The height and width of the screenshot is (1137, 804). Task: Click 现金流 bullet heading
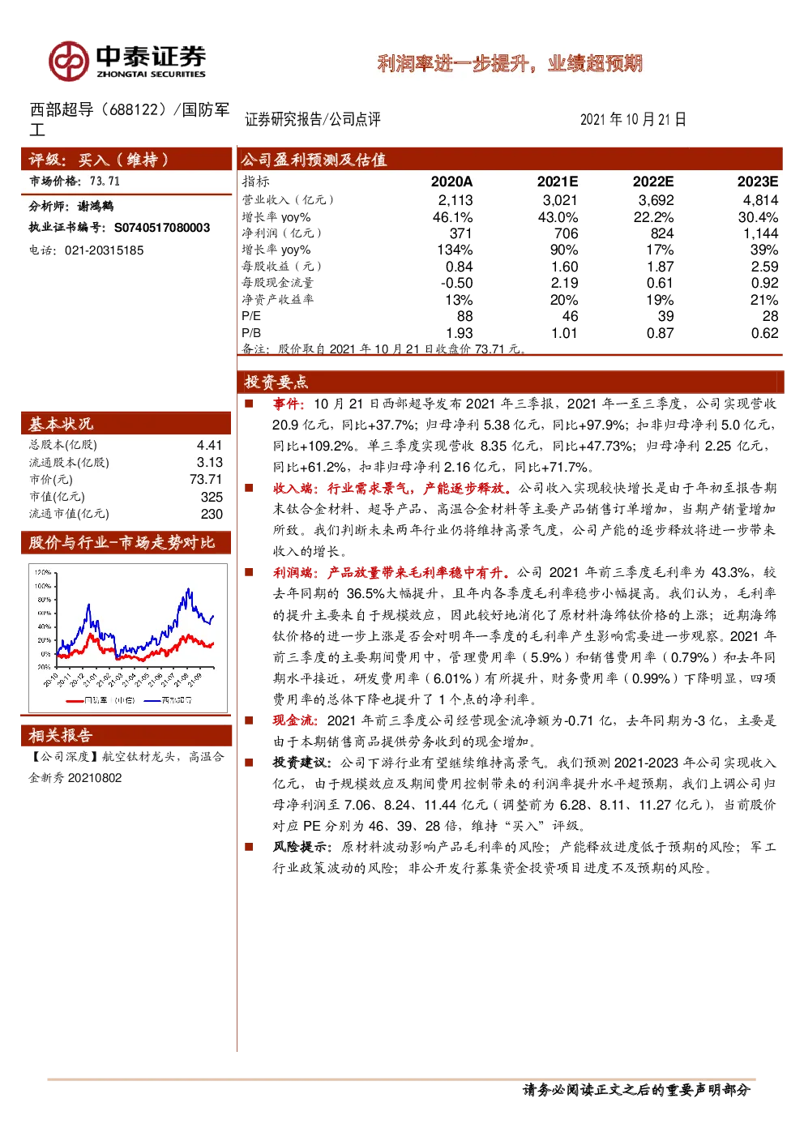point(297,720)
